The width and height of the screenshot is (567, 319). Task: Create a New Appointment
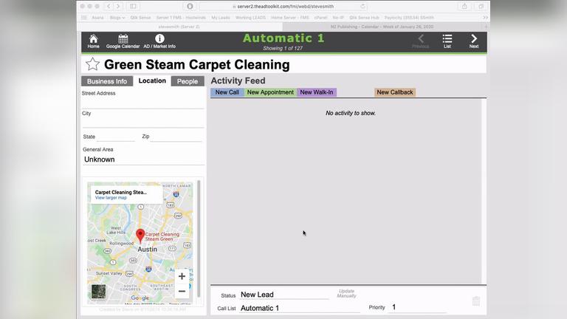click(270, 92)
